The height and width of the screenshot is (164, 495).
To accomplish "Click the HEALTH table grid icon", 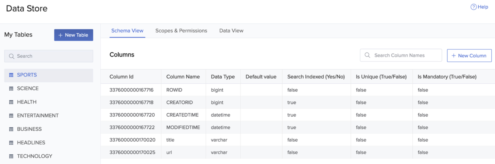I will point(11,102).
